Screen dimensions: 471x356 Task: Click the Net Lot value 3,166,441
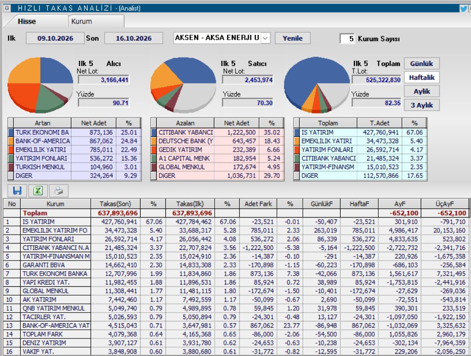104,80
